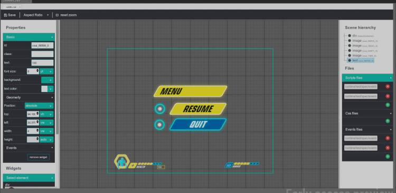396x193 pixels.
Task: Click the player avatar hexagon icon
Action: [x=122, y=162]
